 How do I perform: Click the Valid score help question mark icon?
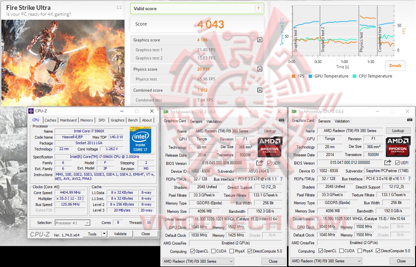[x=259, y=9]
